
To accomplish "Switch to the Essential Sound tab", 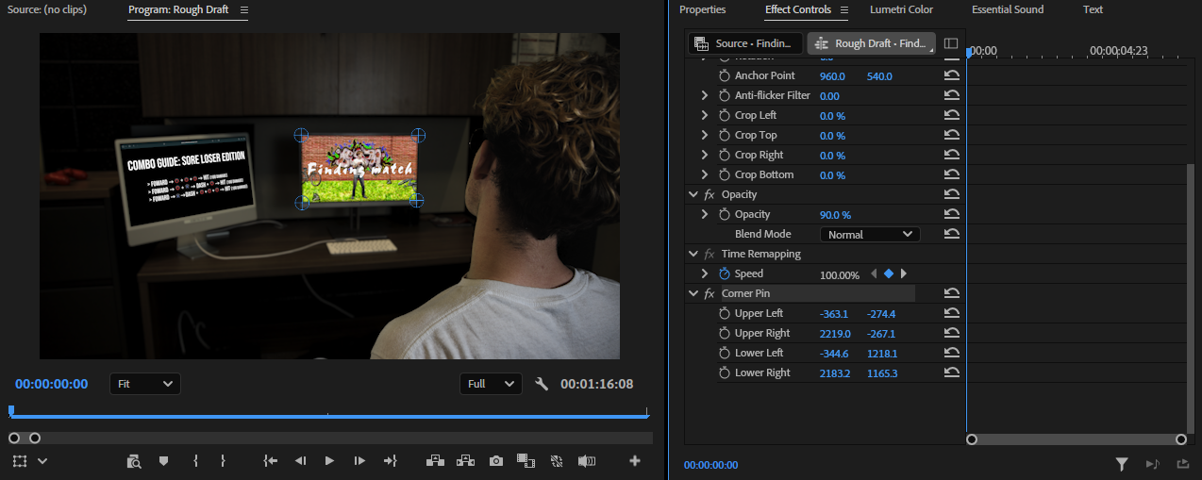I will pyautogui.click(x=1008, y=9).
